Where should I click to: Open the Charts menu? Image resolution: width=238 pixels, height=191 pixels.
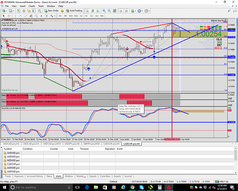32,6
